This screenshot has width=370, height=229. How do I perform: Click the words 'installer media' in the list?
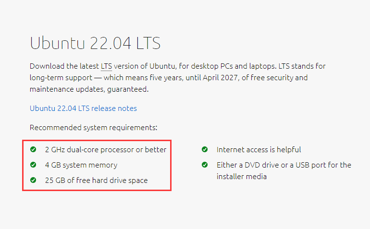pos(241,176)
